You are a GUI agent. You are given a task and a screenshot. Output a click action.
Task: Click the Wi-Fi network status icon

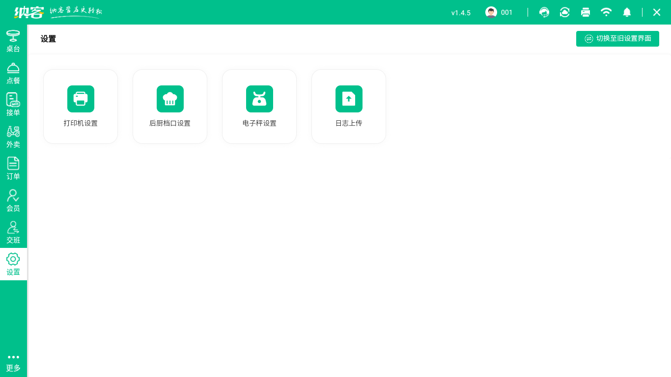tap(606, 12)
